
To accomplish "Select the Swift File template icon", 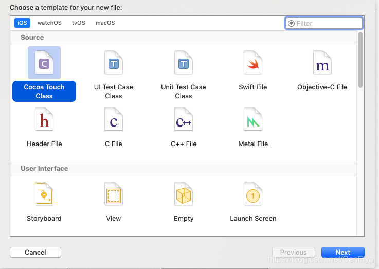I will (253, 63).
